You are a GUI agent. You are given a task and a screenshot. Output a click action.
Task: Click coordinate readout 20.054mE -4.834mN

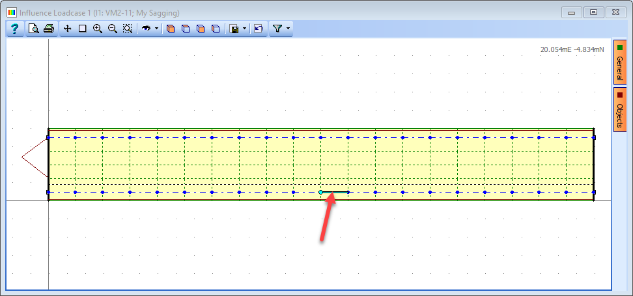point(572,49)
